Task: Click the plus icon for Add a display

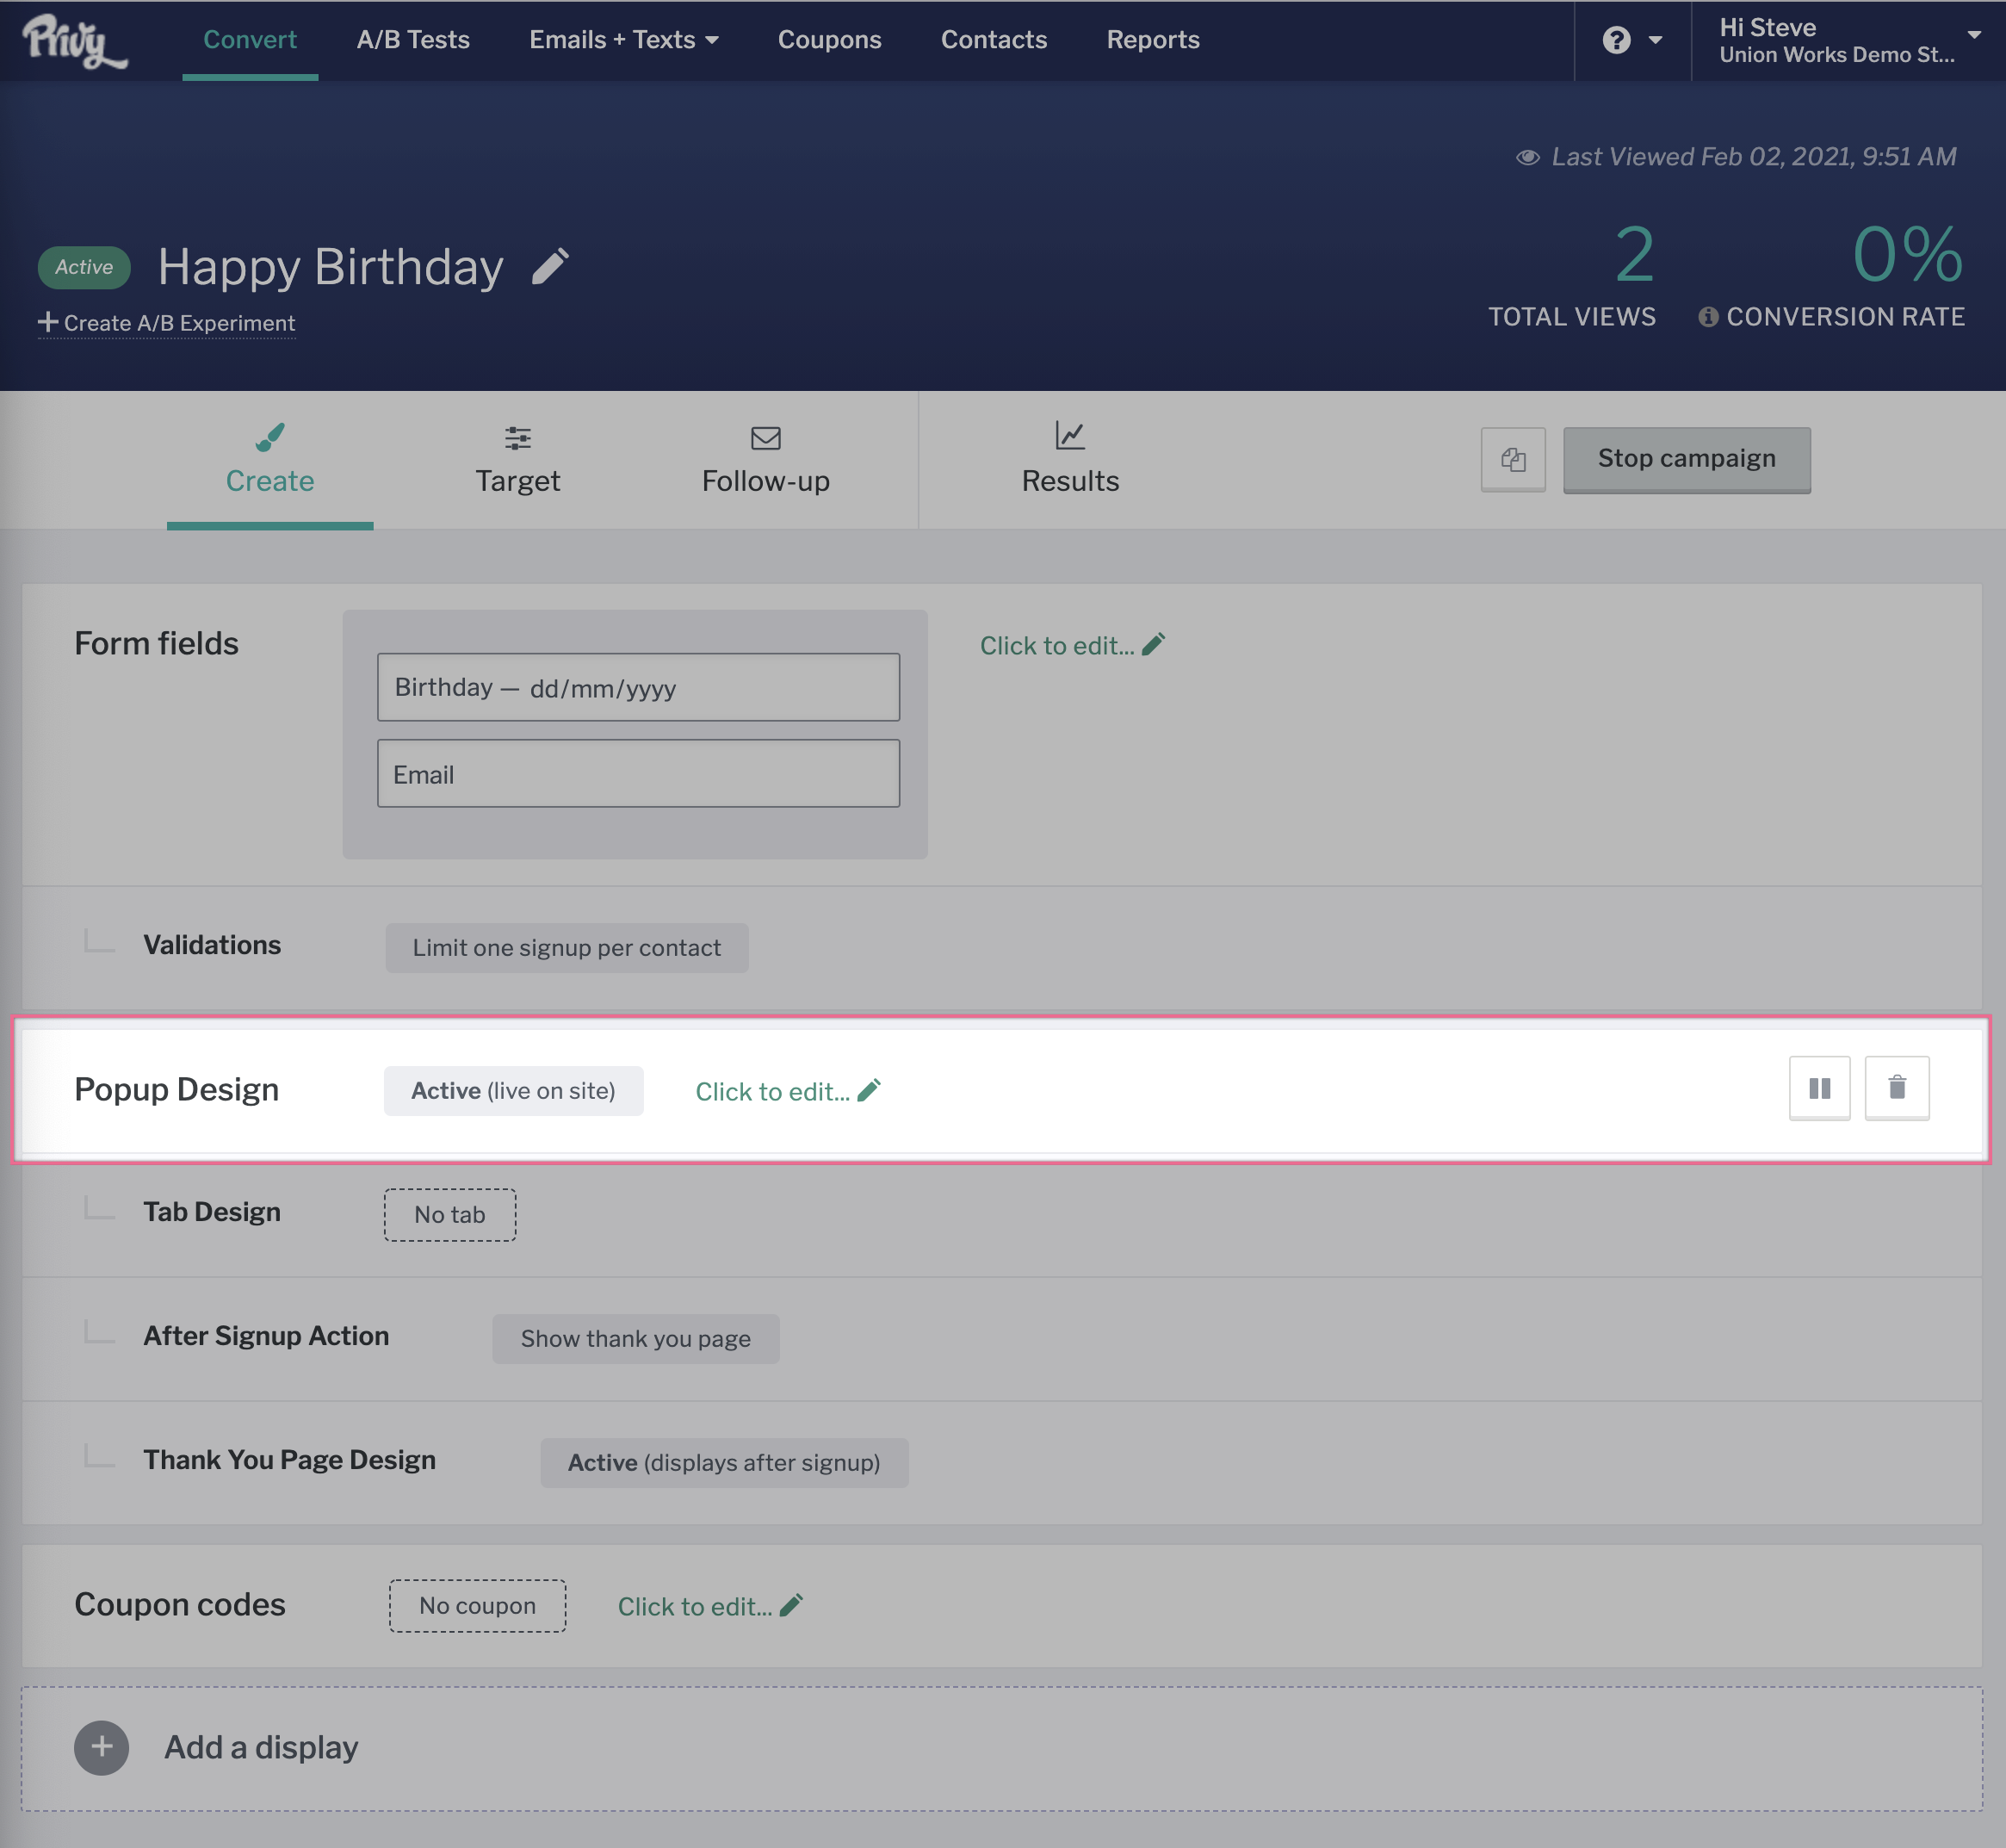Action: coord(101,1747)
